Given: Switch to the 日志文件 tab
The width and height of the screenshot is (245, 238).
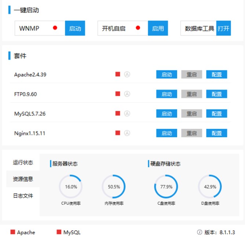Looking at the screenshot, I should click(23, 196).
